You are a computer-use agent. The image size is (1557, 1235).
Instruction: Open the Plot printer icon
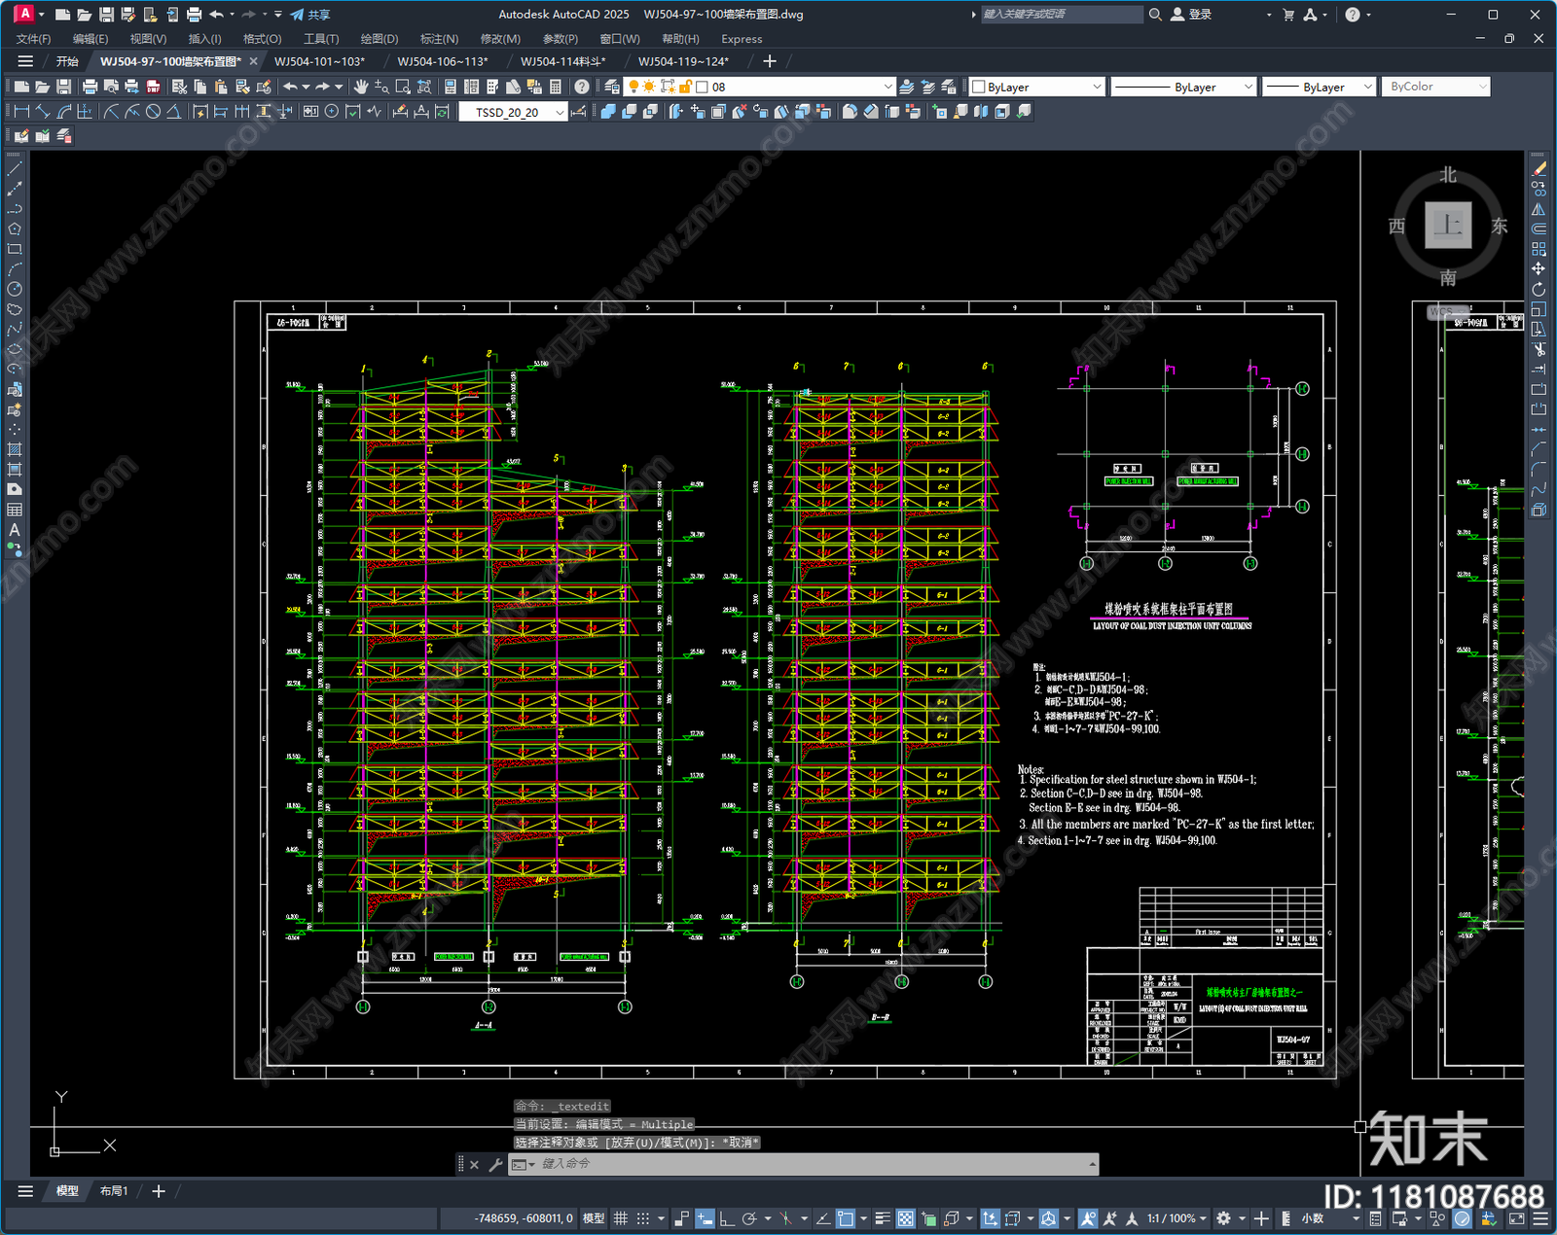pyautogui.click(x=91, y=87)
